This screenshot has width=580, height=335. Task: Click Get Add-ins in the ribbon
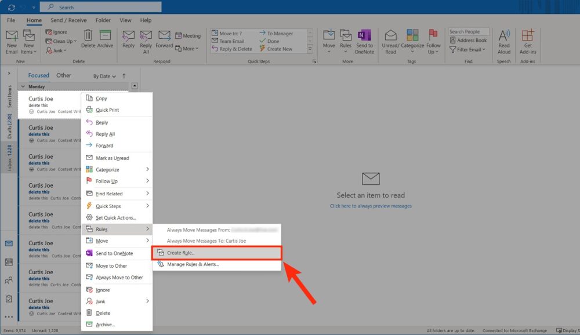pyautogui.click(x=528, y=41)
